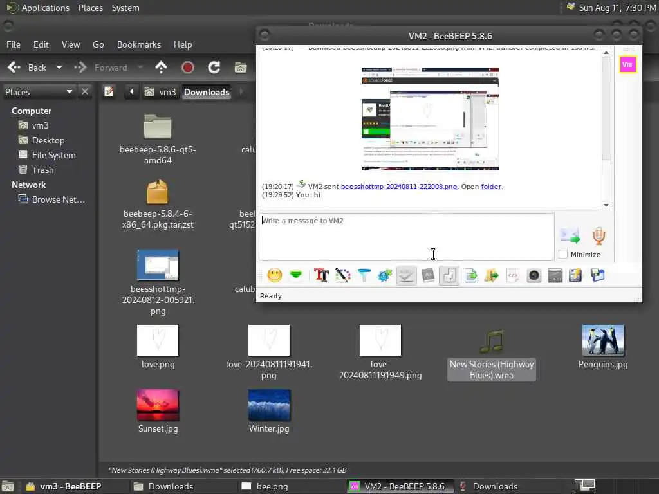659x494 pixels.
Task: Click the Forward button in file manager
Action: pyautogui.click(x=101, y=68)
